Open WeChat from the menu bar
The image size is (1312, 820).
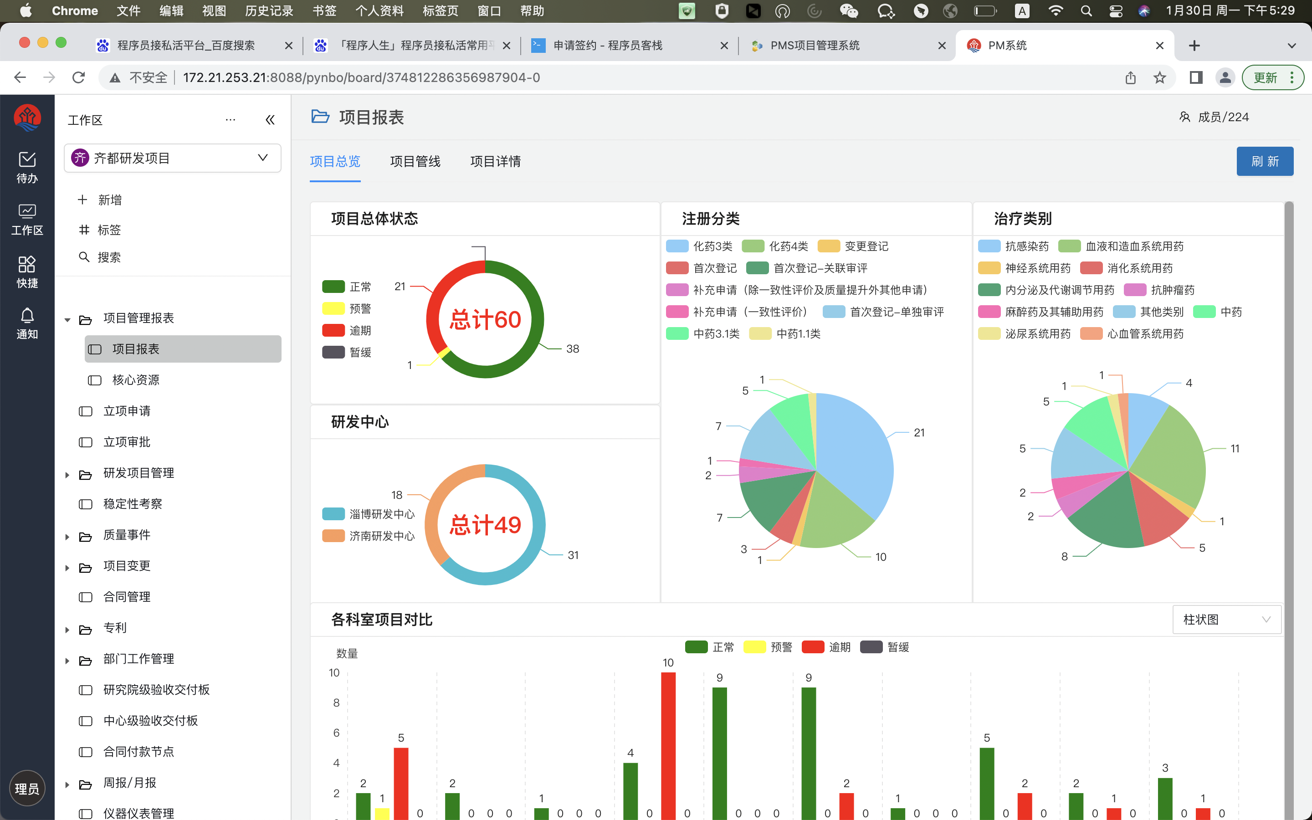(x=849, y=11)
